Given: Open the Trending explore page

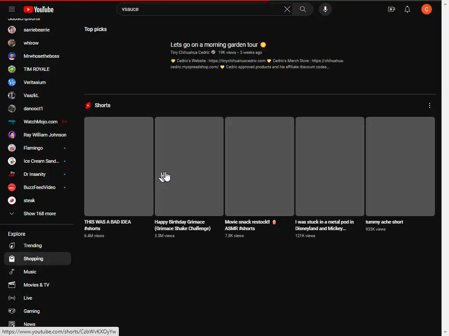Looking at the screenshot, I should [37, 245].
